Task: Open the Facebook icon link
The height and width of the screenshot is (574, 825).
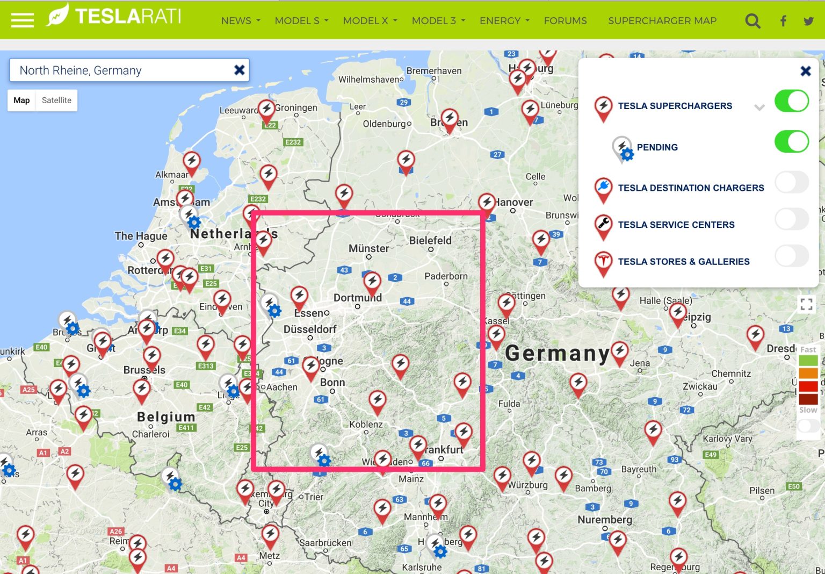Action: pos(783,21)
